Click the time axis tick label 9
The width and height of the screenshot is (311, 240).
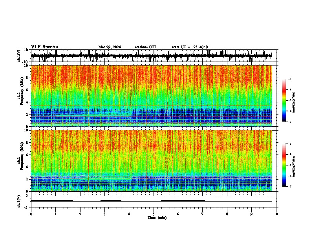251,214
